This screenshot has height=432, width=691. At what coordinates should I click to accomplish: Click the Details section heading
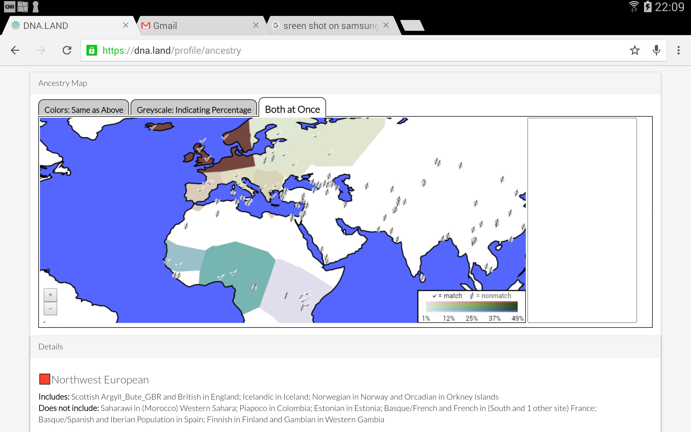(x=50, y=346)
